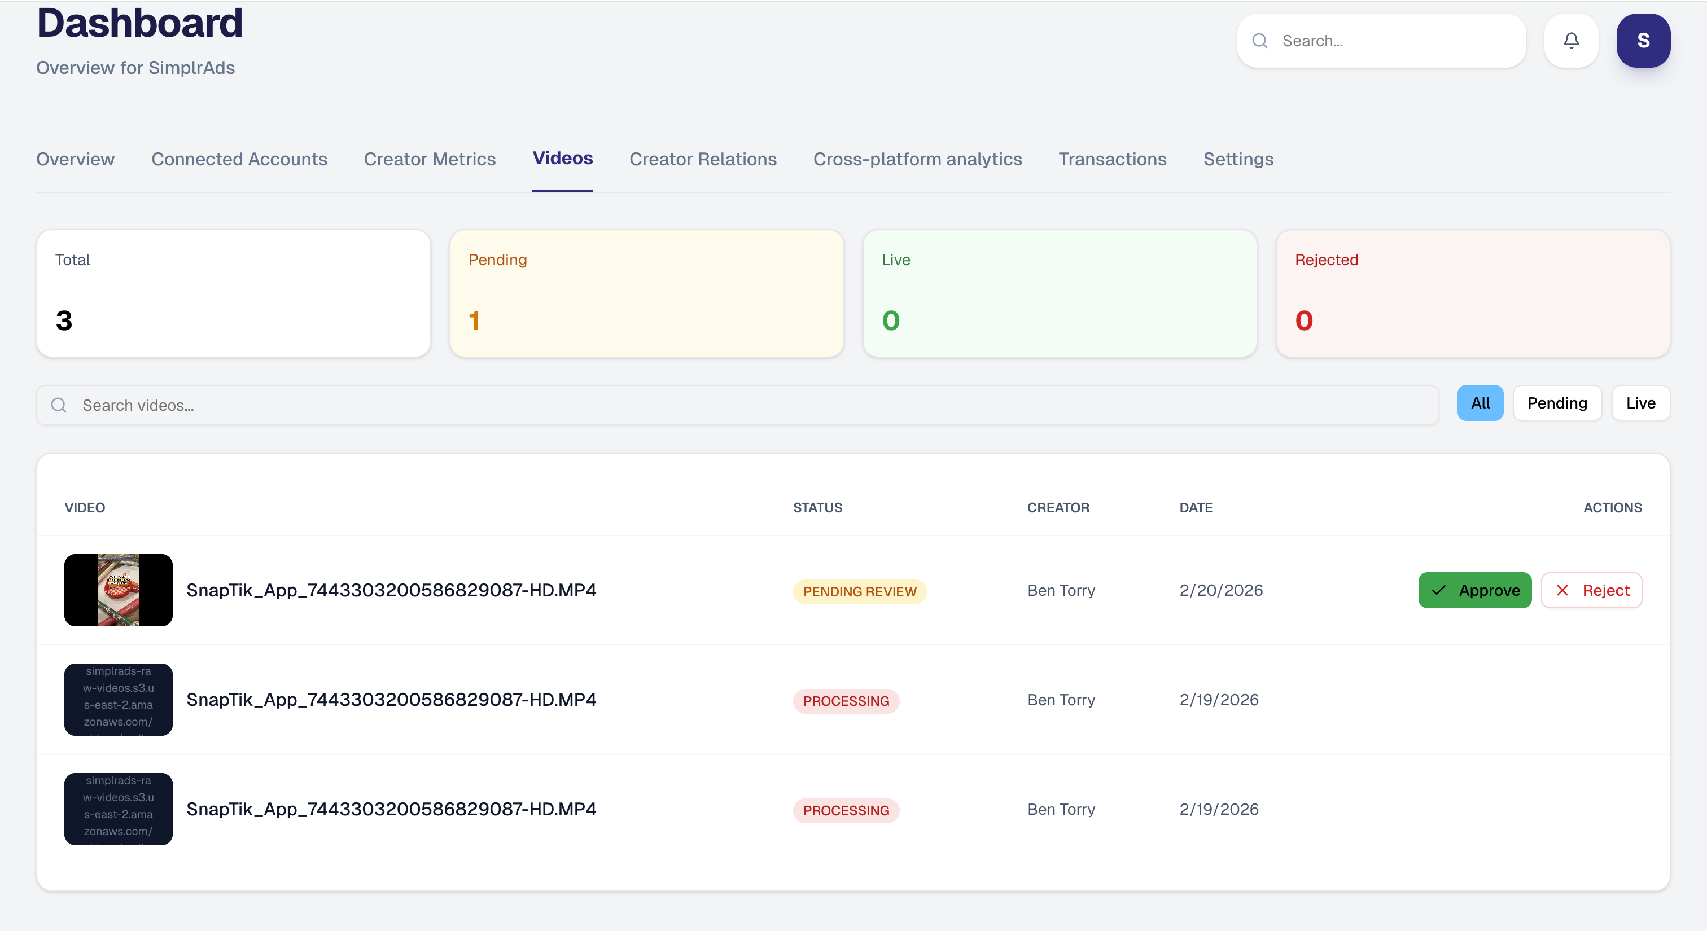Screen dimensions: 1707x931
Task: Switch to the Creator Metrics tab
Action: pyautogui.click(x=430, y=159)
